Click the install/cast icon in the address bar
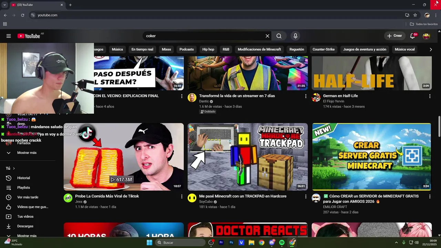The width and height of the screenshot is (441, 248). click(407, 15)
